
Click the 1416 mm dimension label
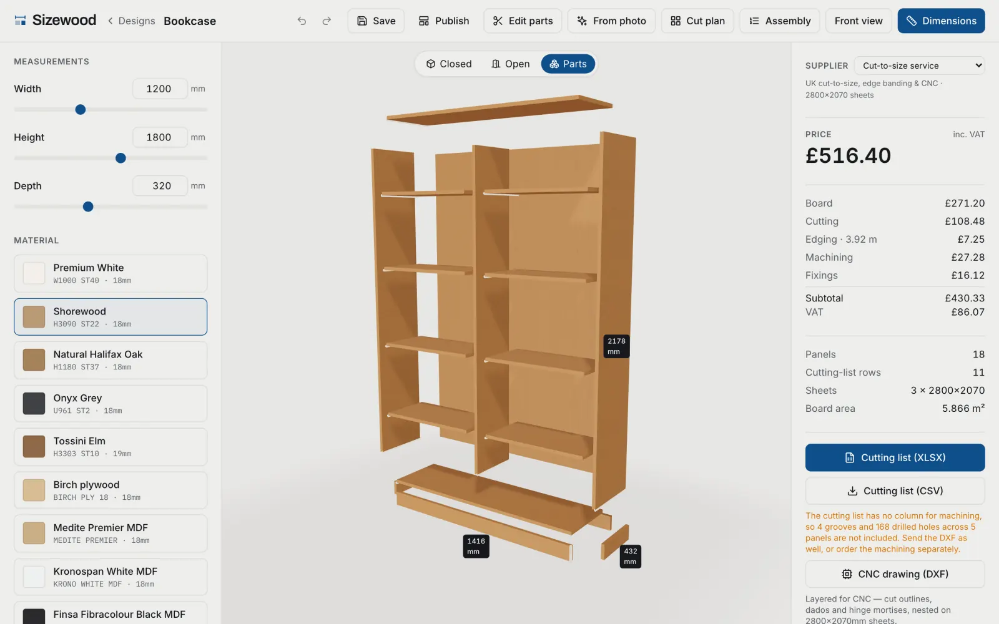click(x=476, y=547)
